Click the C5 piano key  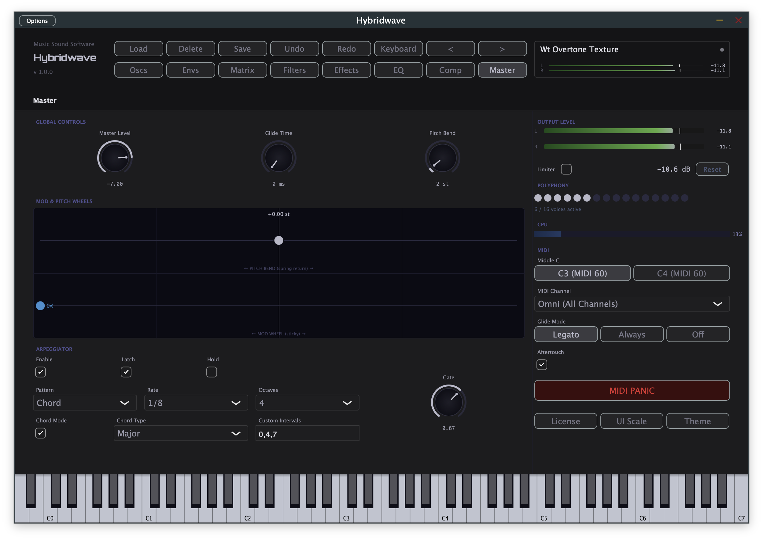click(544, 515)
